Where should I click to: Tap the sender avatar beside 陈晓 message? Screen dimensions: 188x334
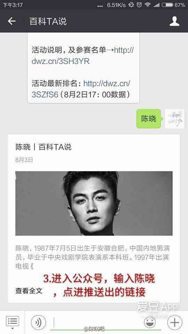(x=174, y=119)
